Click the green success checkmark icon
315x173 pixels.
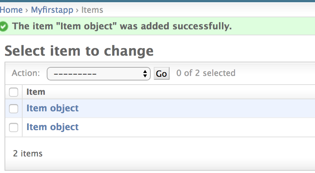coord(4,26)
